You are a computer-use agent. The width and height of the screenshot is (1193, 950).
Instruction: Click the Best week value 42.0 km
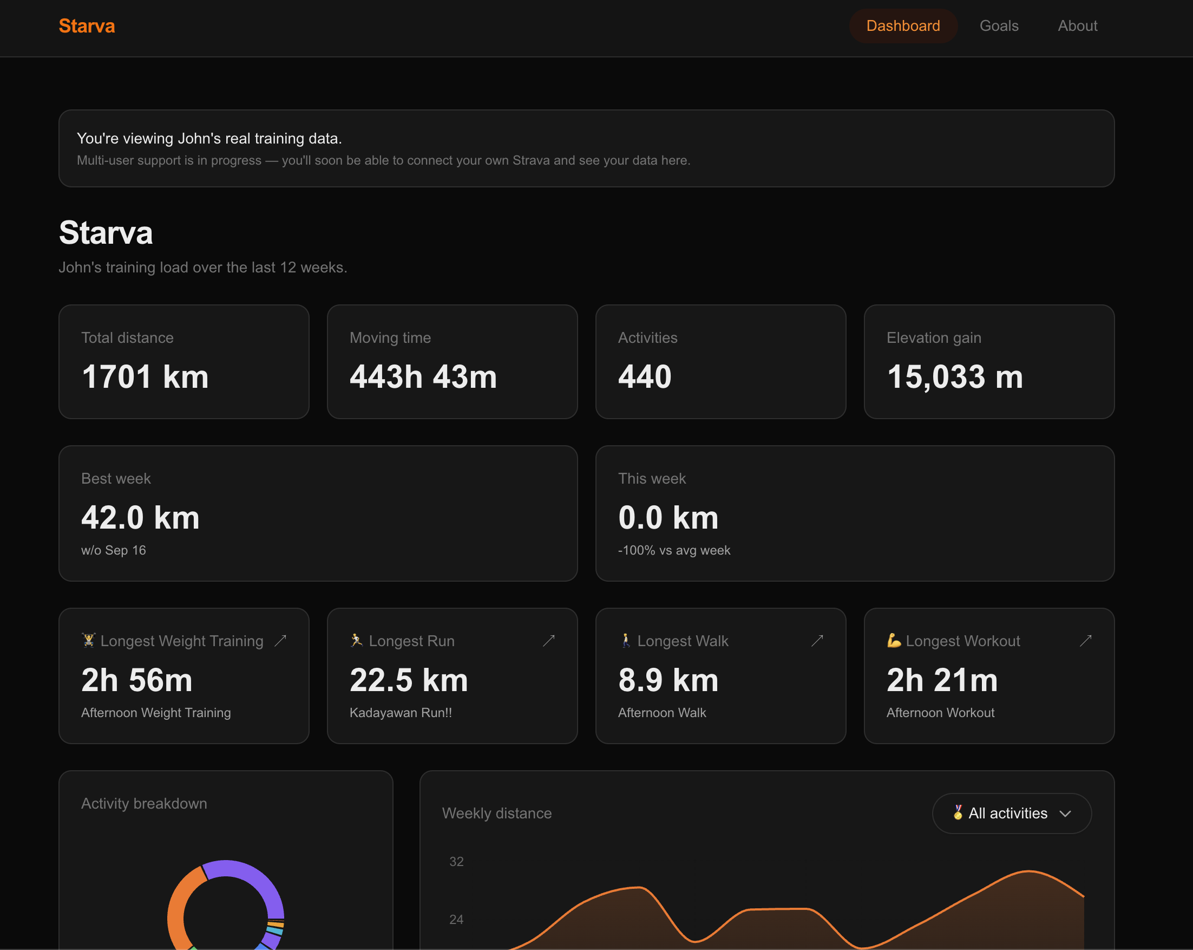click(140, 518)
